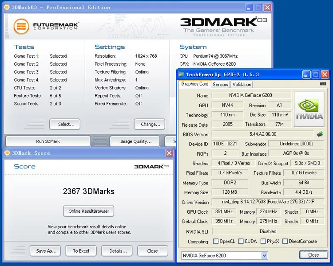Screen dimensions: 333x266
Task: Open the Details... button
Action: pos(117,251)
